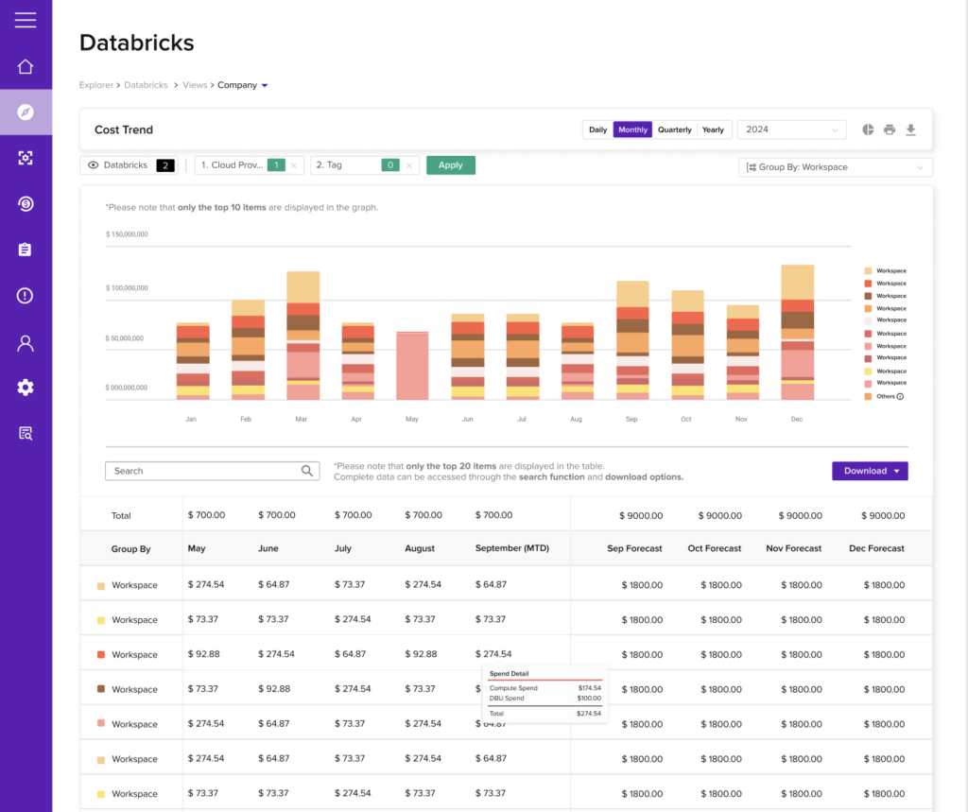Click yellow Workspace legend swatch
The height and width of the screenshot is (812, 968).
click(x=868, y=371)
